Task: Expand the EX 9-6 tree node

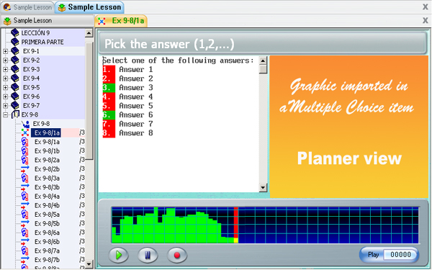Action: (5, 96)
